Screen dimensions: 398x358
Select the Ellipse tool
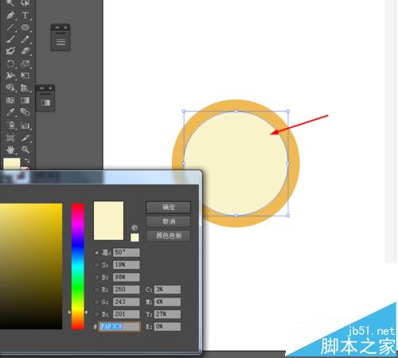click(25, 27)
